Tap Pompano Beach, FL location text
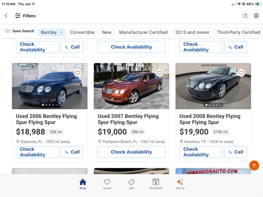This screenshot has width=263, height=197. click(x=134, y=142)
